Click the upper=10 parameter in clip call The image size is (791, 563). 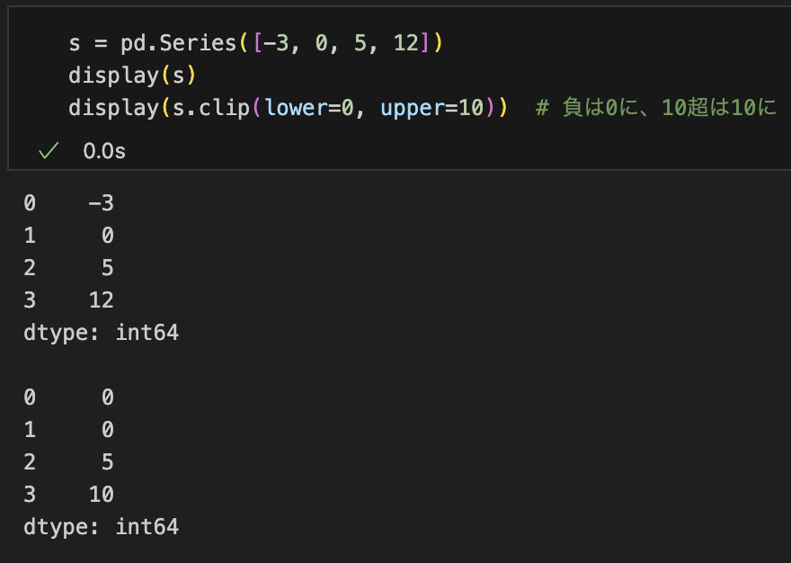[432, 108]
